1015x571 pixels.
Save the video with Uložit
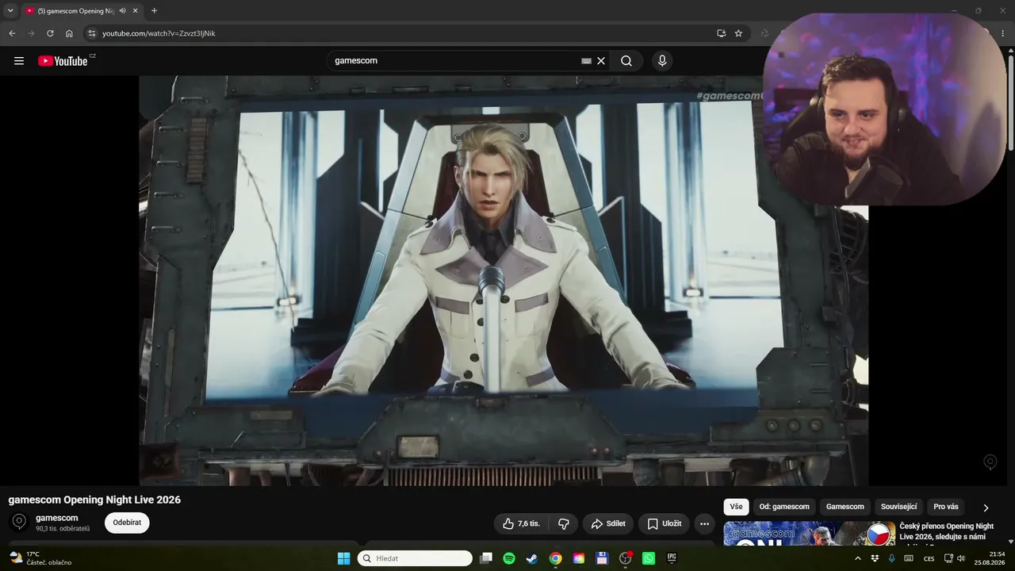click(664, 523)
